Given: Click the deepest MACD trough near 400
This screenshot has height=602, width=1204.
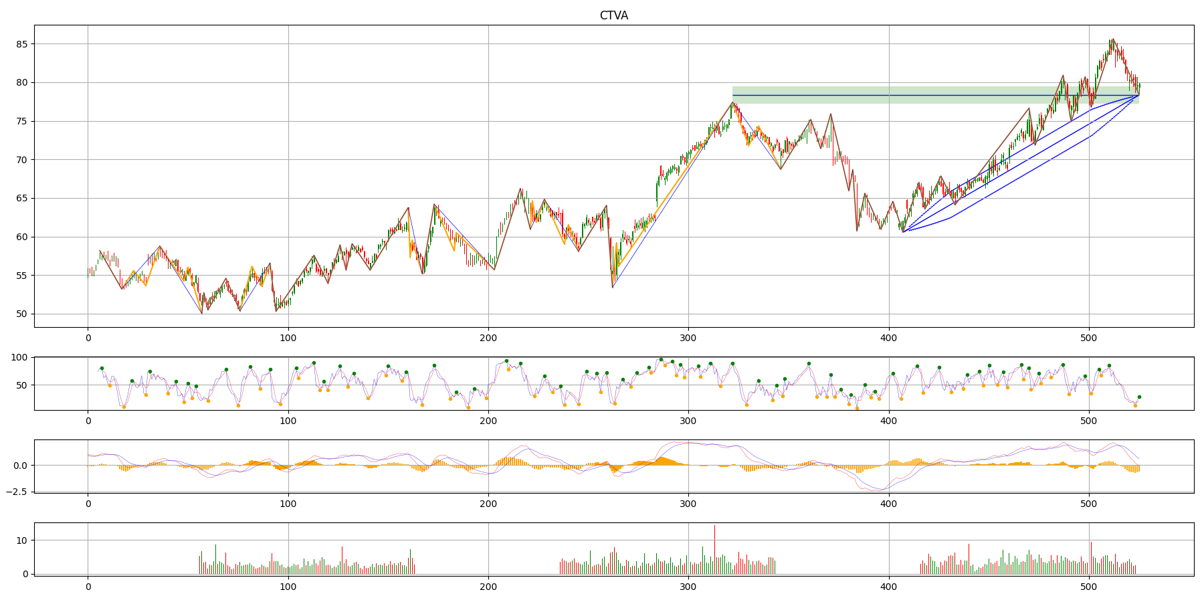Looking at the screenshot, I should tap(882, 490).
